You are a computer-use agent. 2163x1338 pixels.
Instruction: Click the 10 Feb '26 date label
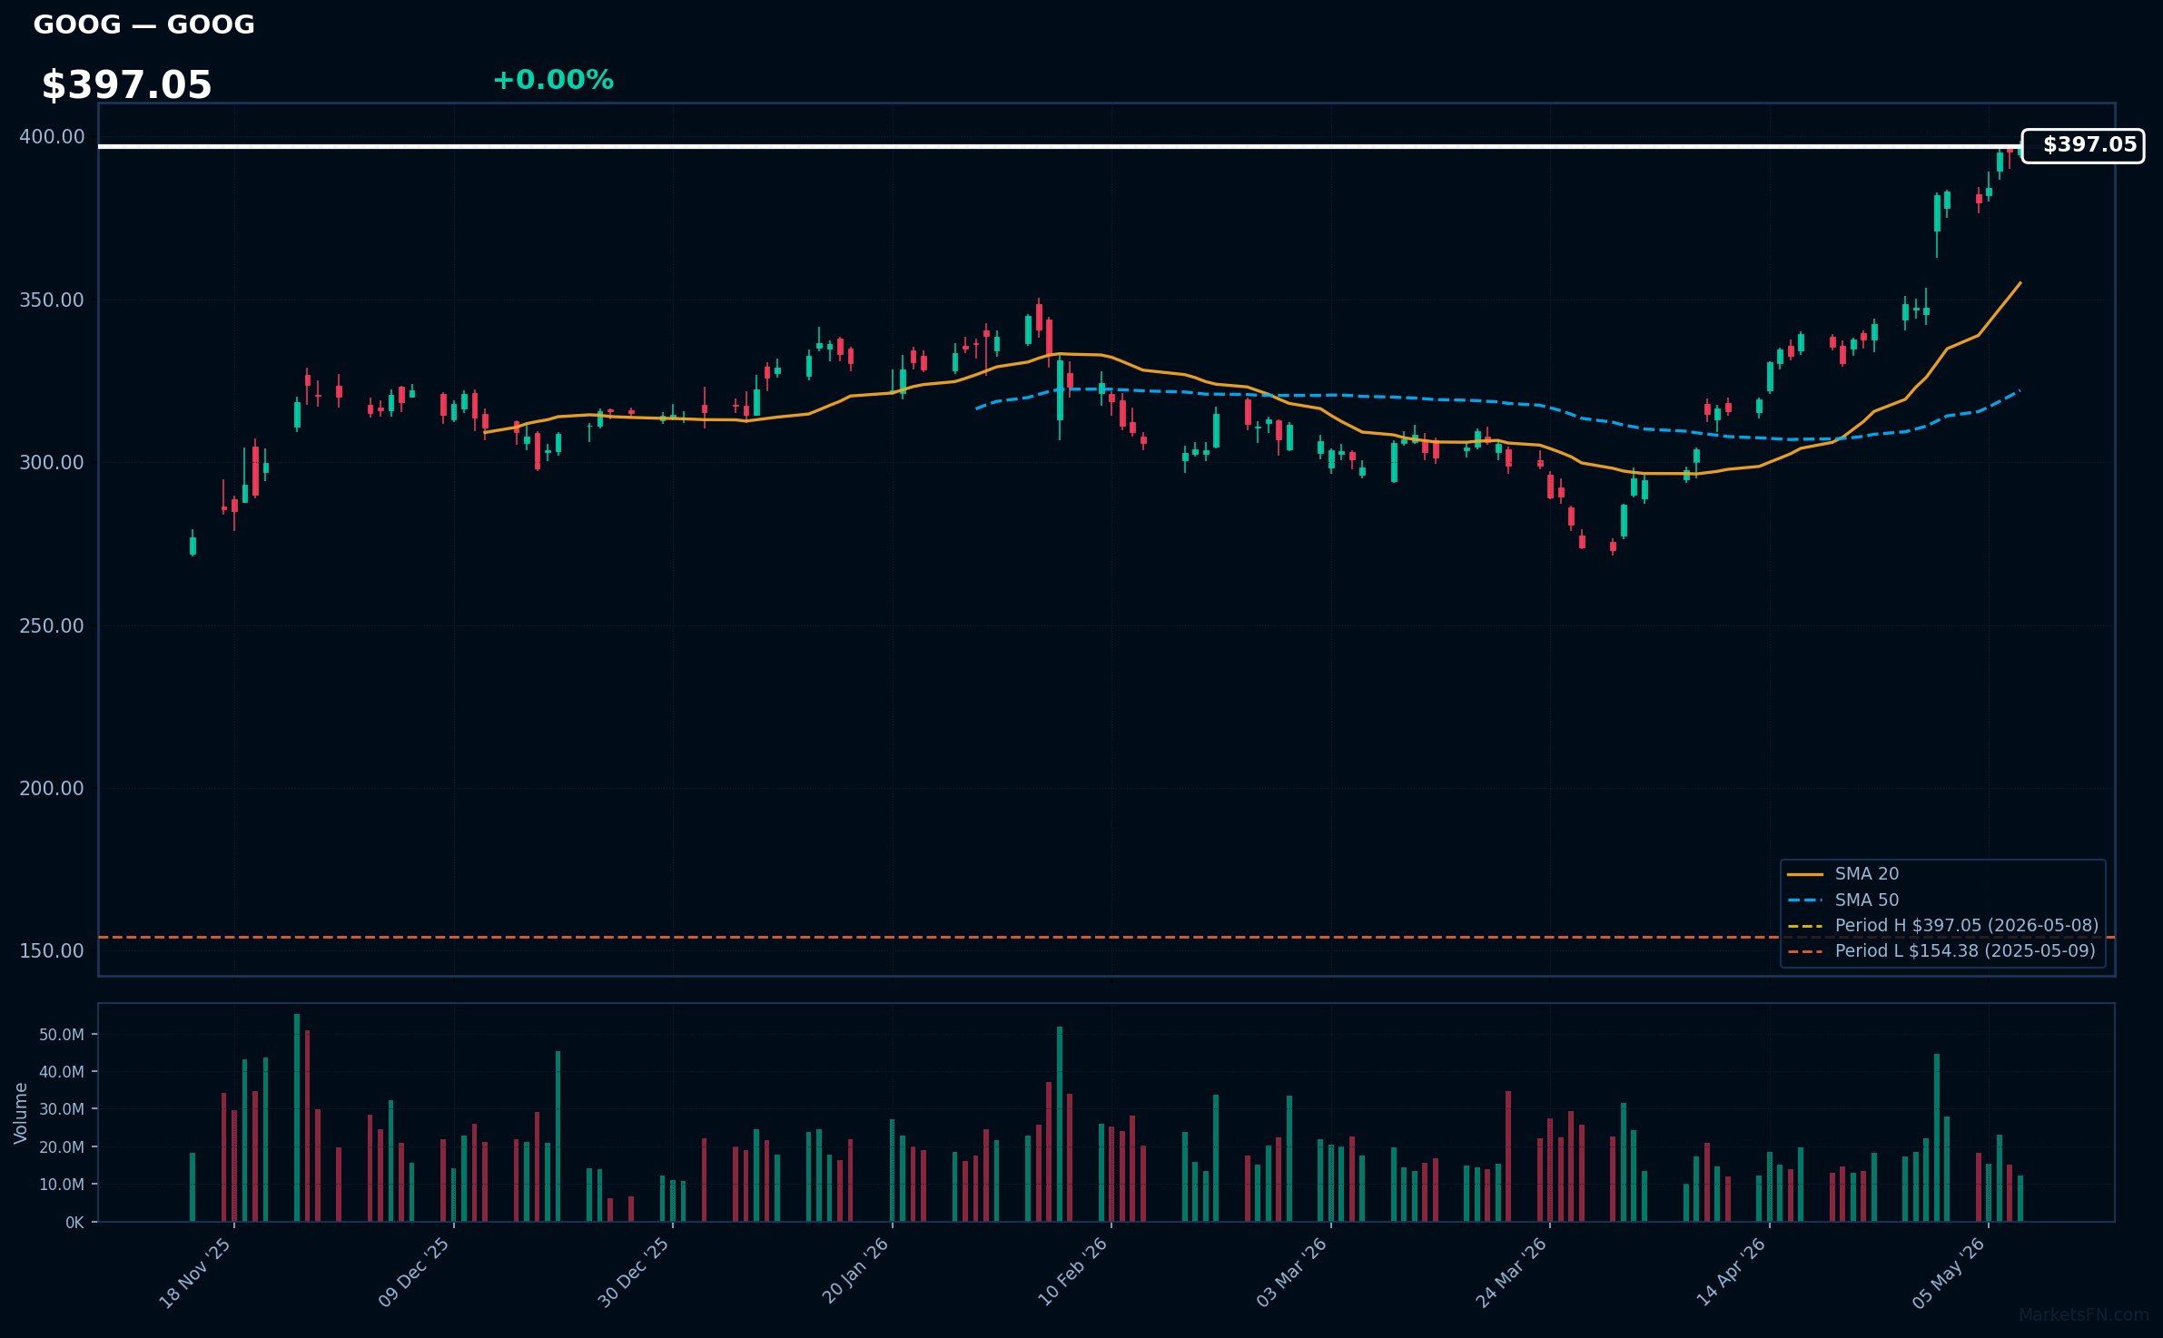[1072, 1273]
